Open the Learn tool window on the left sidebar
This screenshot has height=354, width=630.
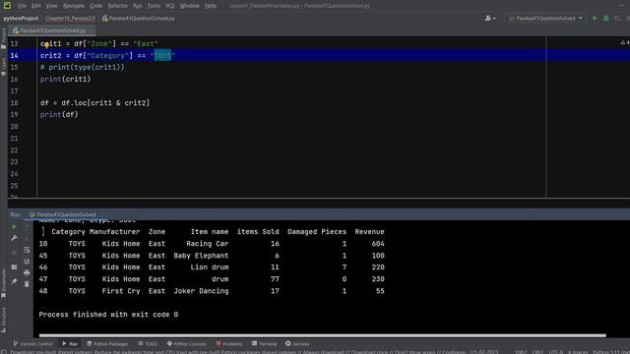click(x=4, y=66)
